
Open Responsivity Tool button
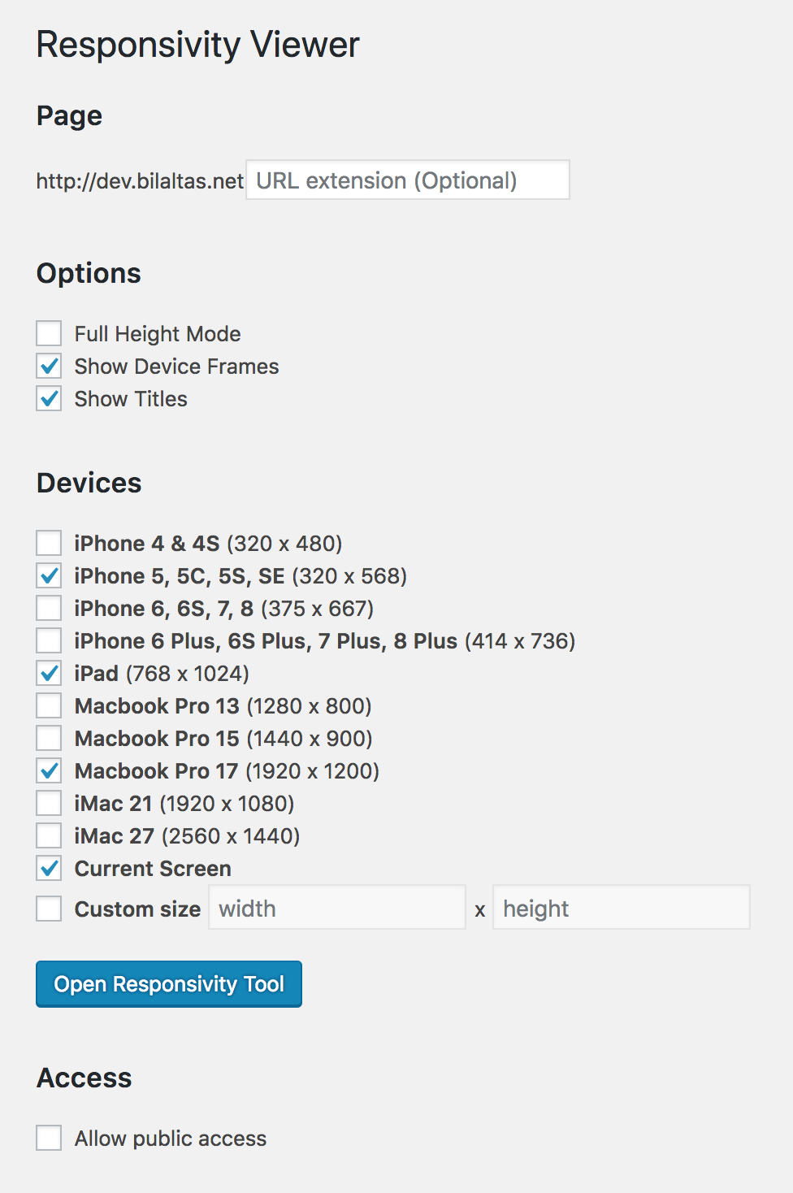[169, 984]
